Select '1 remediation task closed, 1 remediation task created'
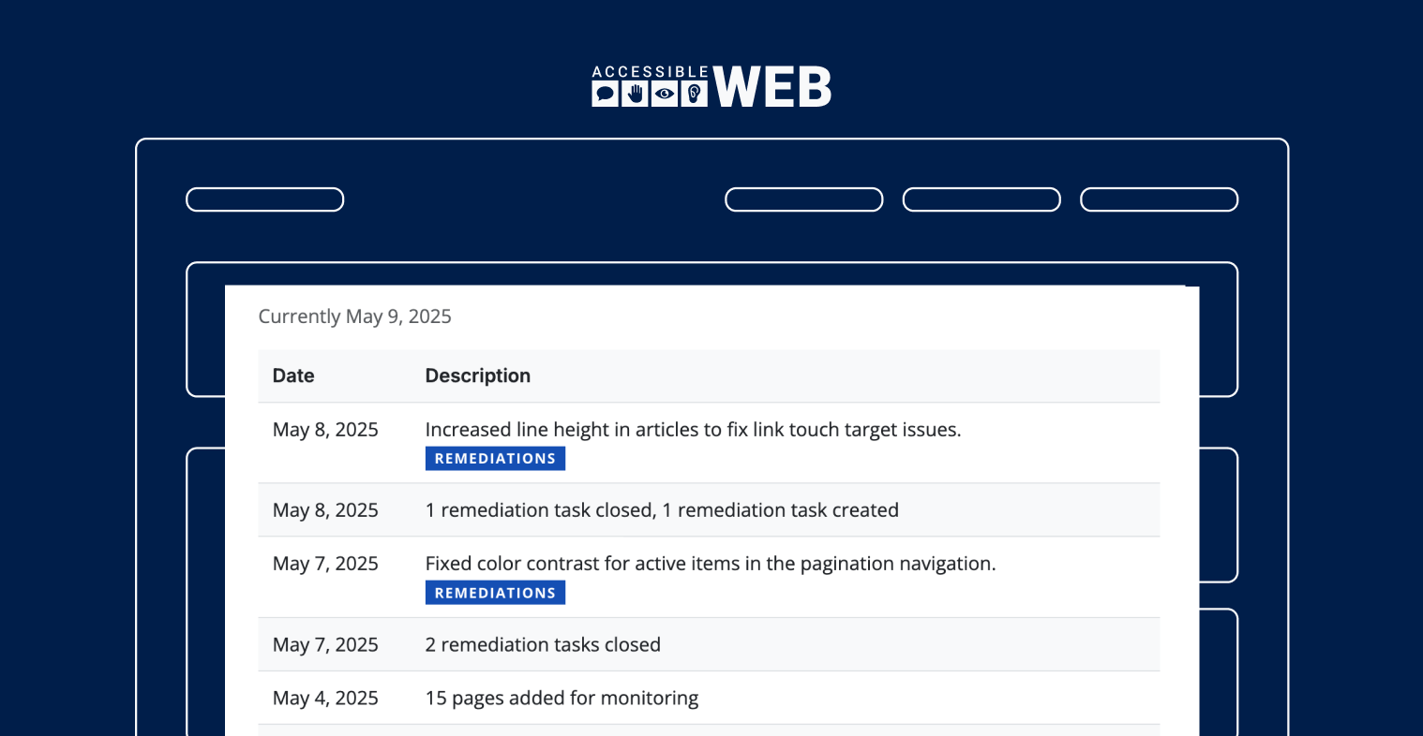1423x736 pixels. (x=662, y=510)
